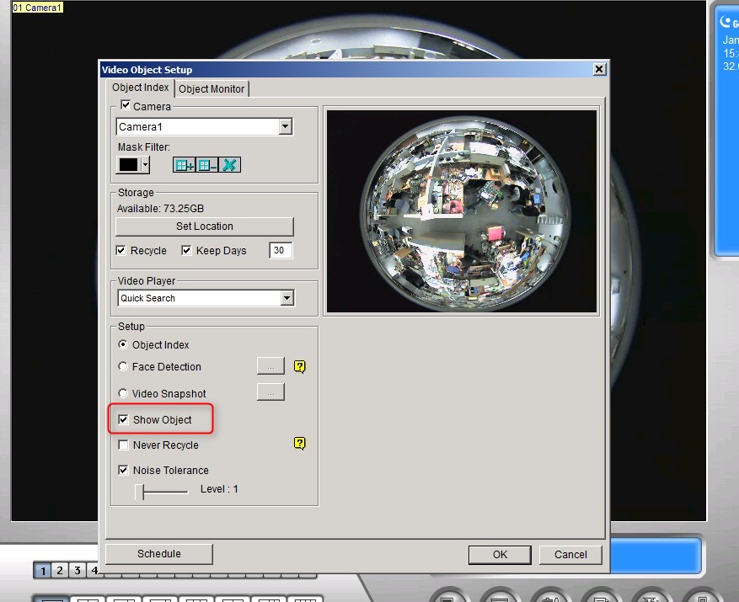Select channel 2 in main window
The width and height of the screenshot is (739, 602).
[59, 571]
